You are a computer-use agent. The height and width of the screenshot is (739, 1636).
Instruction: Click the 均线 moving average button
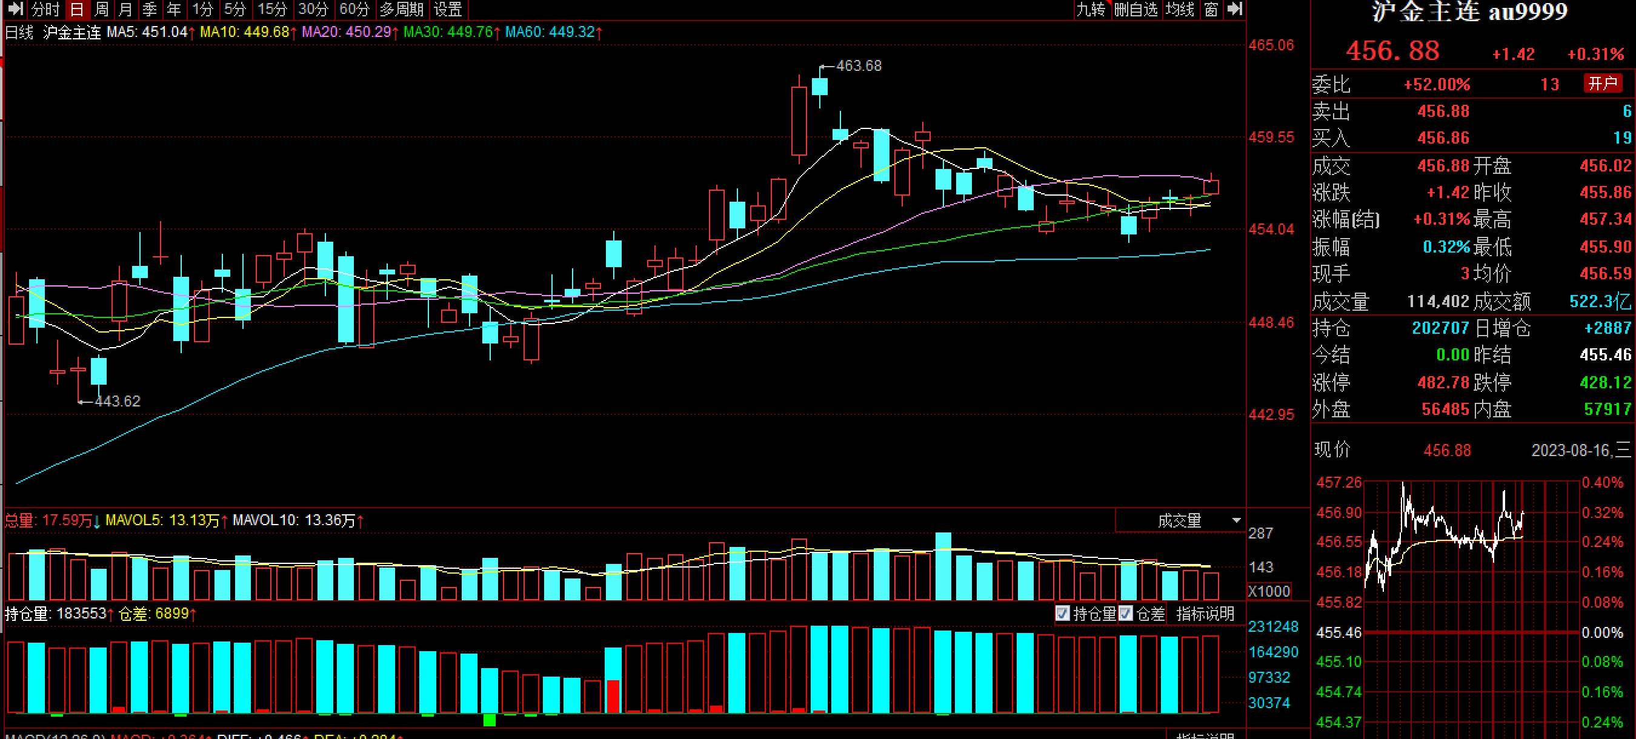pyautogui.click(x=1179, y=10)
